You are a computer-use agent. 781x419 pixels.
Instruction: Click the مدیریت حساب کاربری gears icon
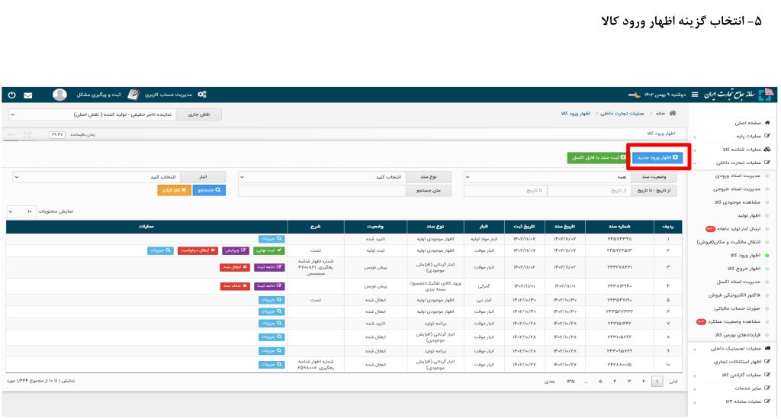tap(202, 95)
